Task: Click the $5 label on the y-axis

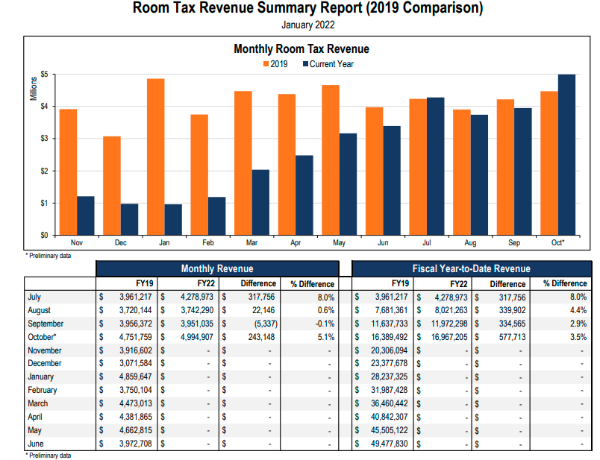Action: 45,75
